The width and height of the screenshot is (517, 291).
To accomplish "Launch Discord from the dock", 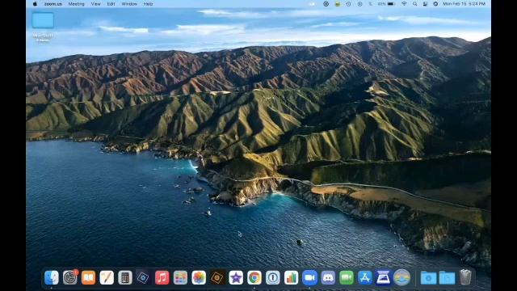I will coord(328,277).
